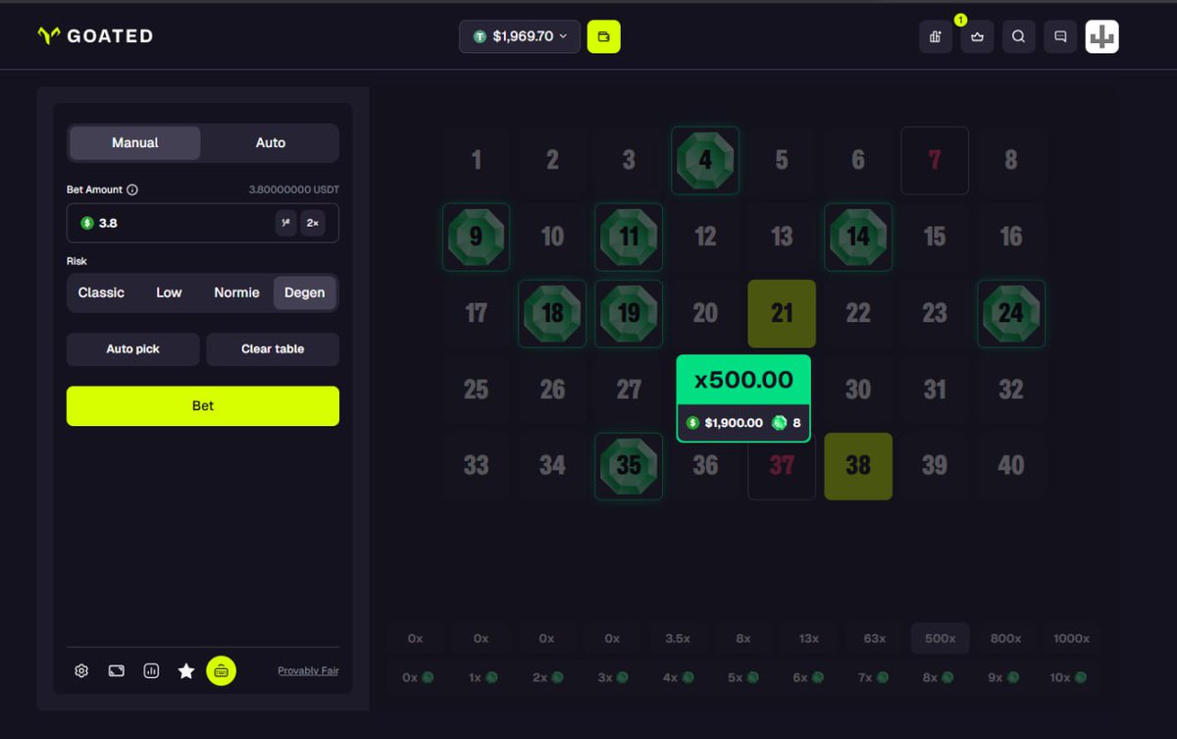Click the 3.80000000 USDT text
The height and width of the screenshot is (739, 1177).
294,189
